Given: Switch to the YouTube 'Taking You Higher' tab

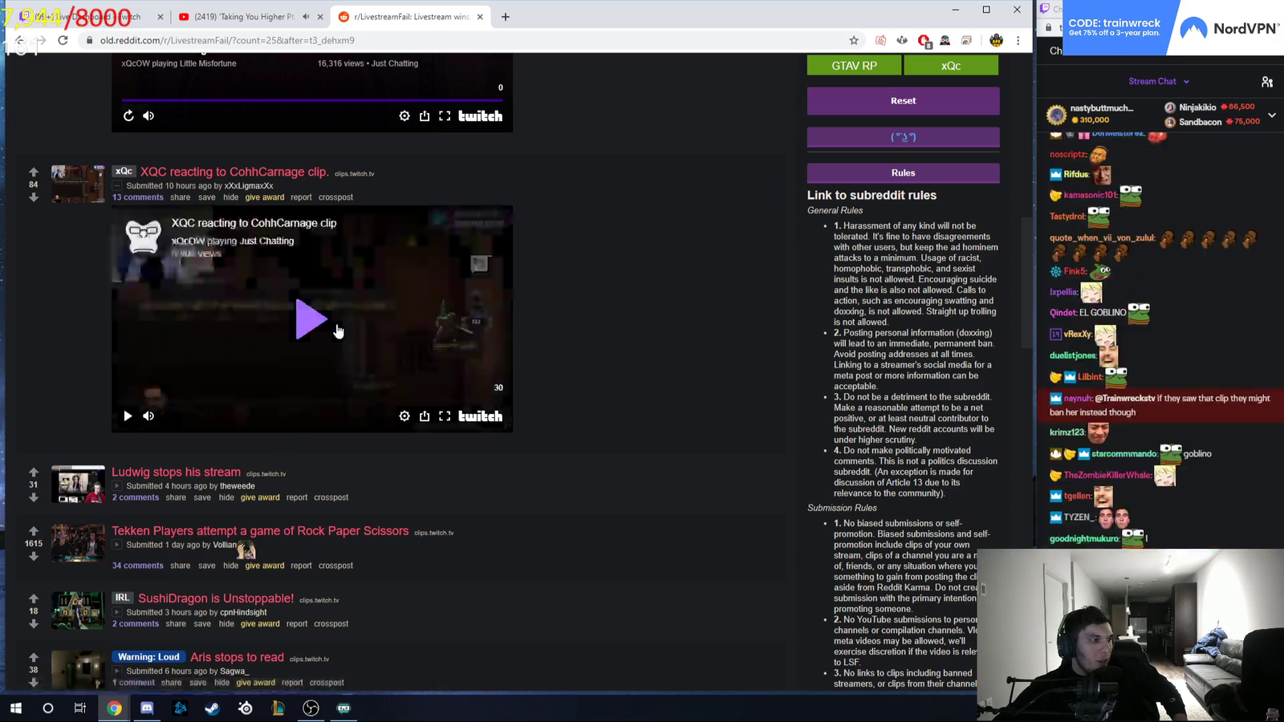Looking at the screenshot, I should [x=244, y=17].
